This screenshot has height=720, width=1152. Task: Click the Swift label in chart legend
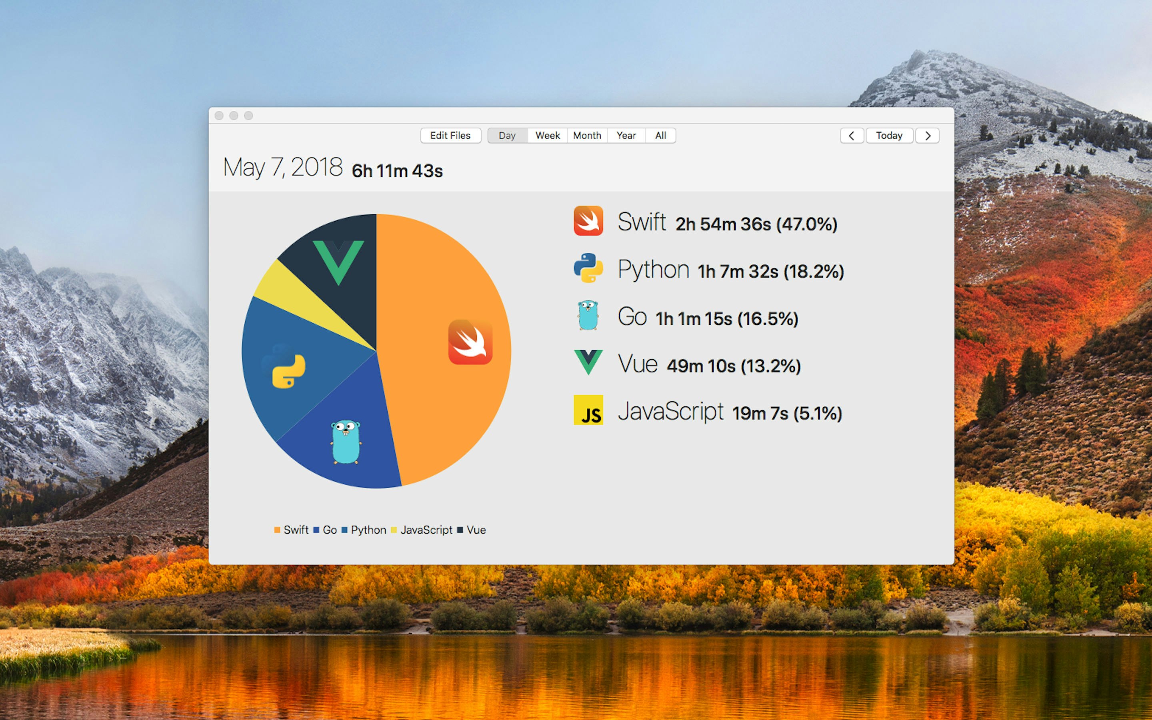coord(296,530)
